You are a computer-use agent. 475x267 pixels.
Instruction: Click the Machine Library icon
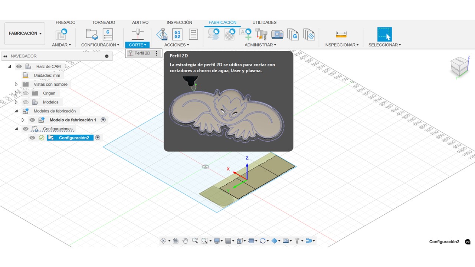pos(277,34)
